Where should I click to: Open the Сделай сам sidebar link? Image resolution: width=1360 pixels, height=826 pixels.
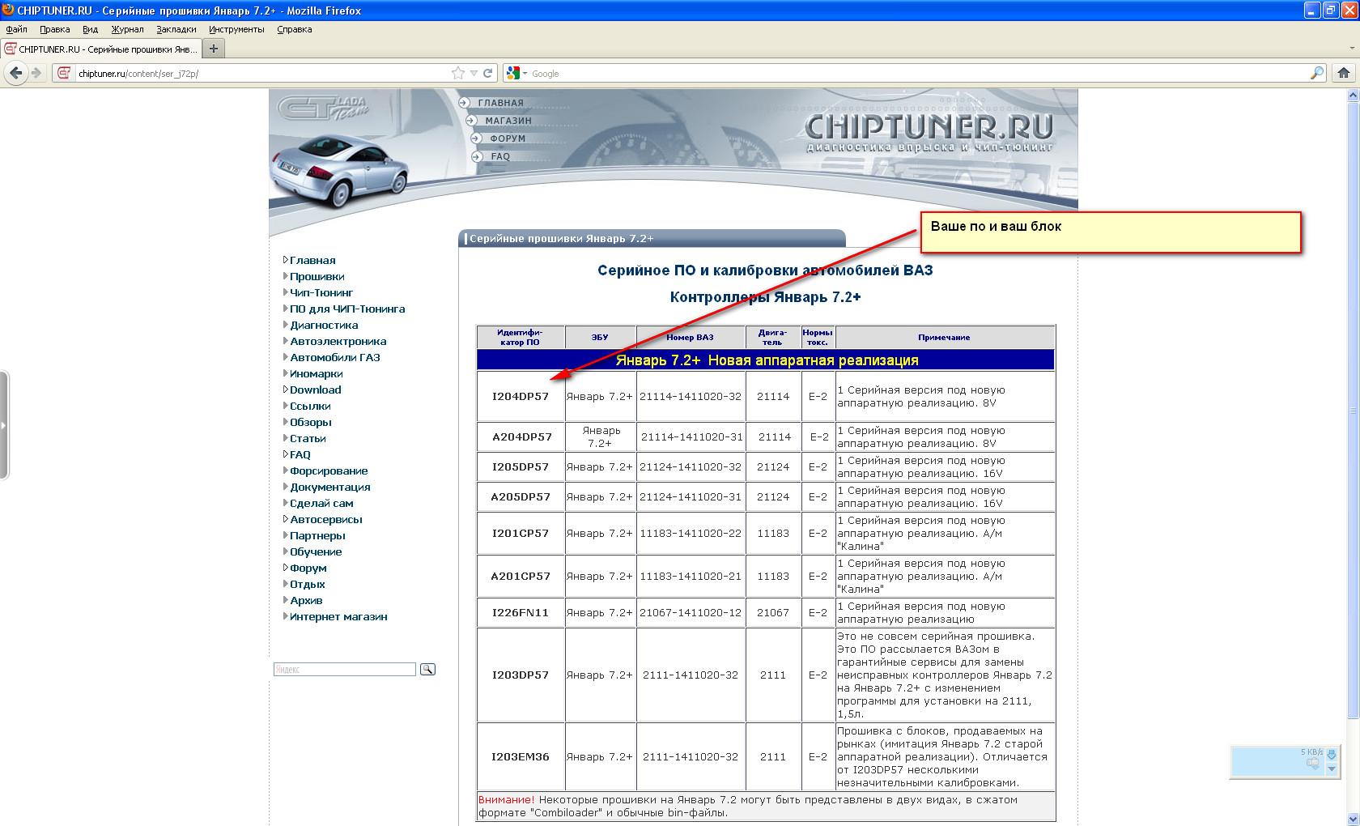[321, 503]
